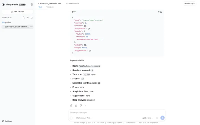
Task: Start a New Session
Action: click(17, 11)
